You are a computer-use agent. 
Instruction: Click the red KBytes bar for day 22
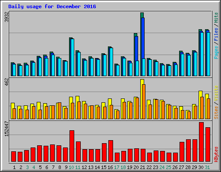pyautogui.click(x=149, y=157)
